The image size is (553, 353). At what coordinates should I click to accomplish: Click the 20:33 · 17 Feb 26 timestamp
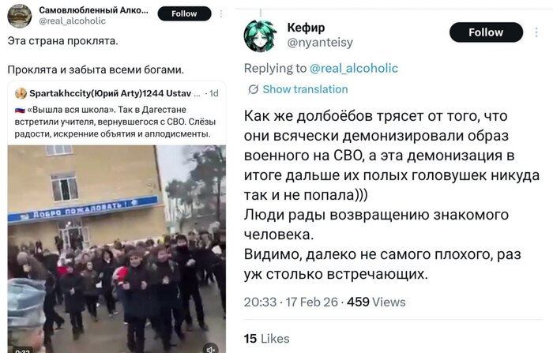coord(291,302)
